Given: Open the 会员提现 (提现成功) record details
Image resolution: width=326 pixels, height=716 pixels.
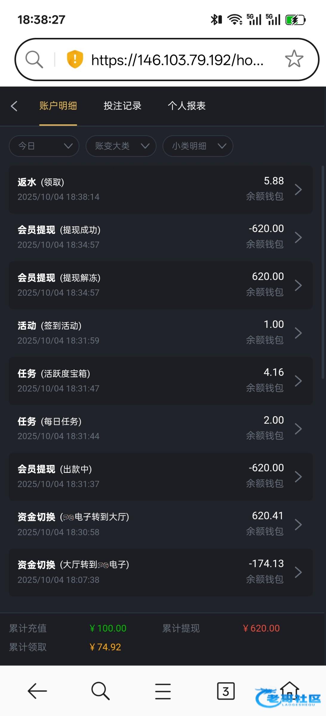Looking at the screenshot, I should (161, 237).
